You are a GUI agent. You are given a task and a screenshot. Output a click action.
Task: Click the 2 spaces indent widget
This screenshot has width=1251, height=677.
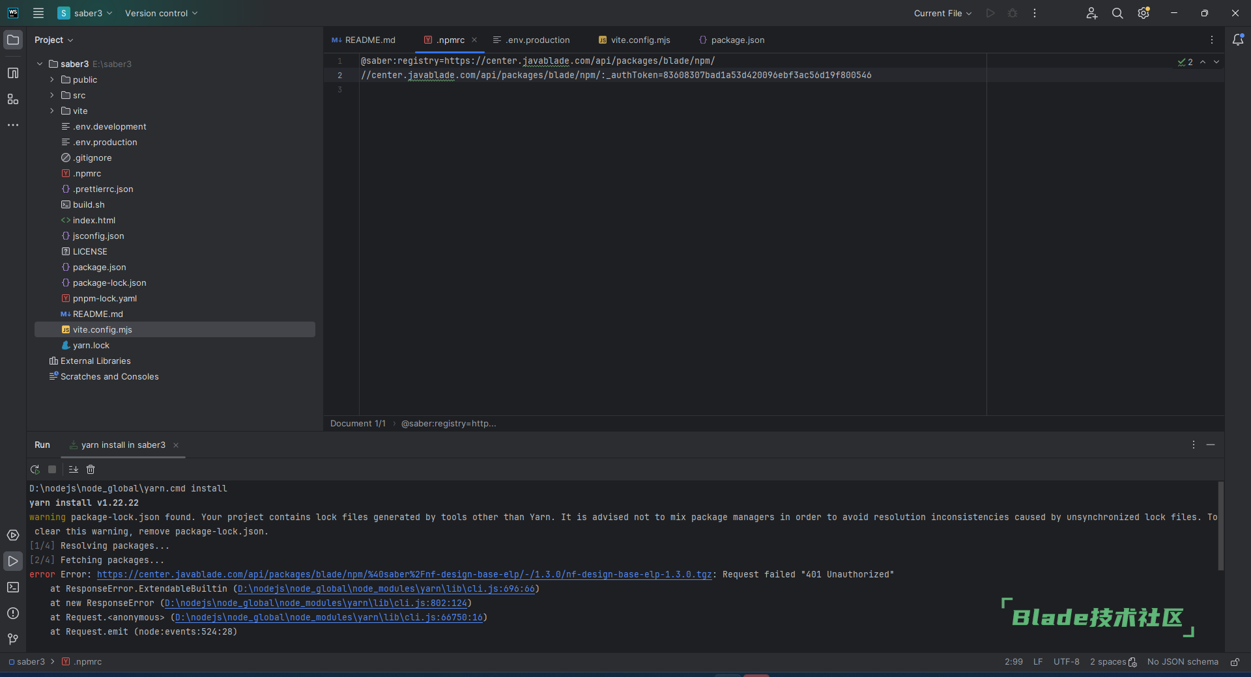click(x=1113, y=661)
